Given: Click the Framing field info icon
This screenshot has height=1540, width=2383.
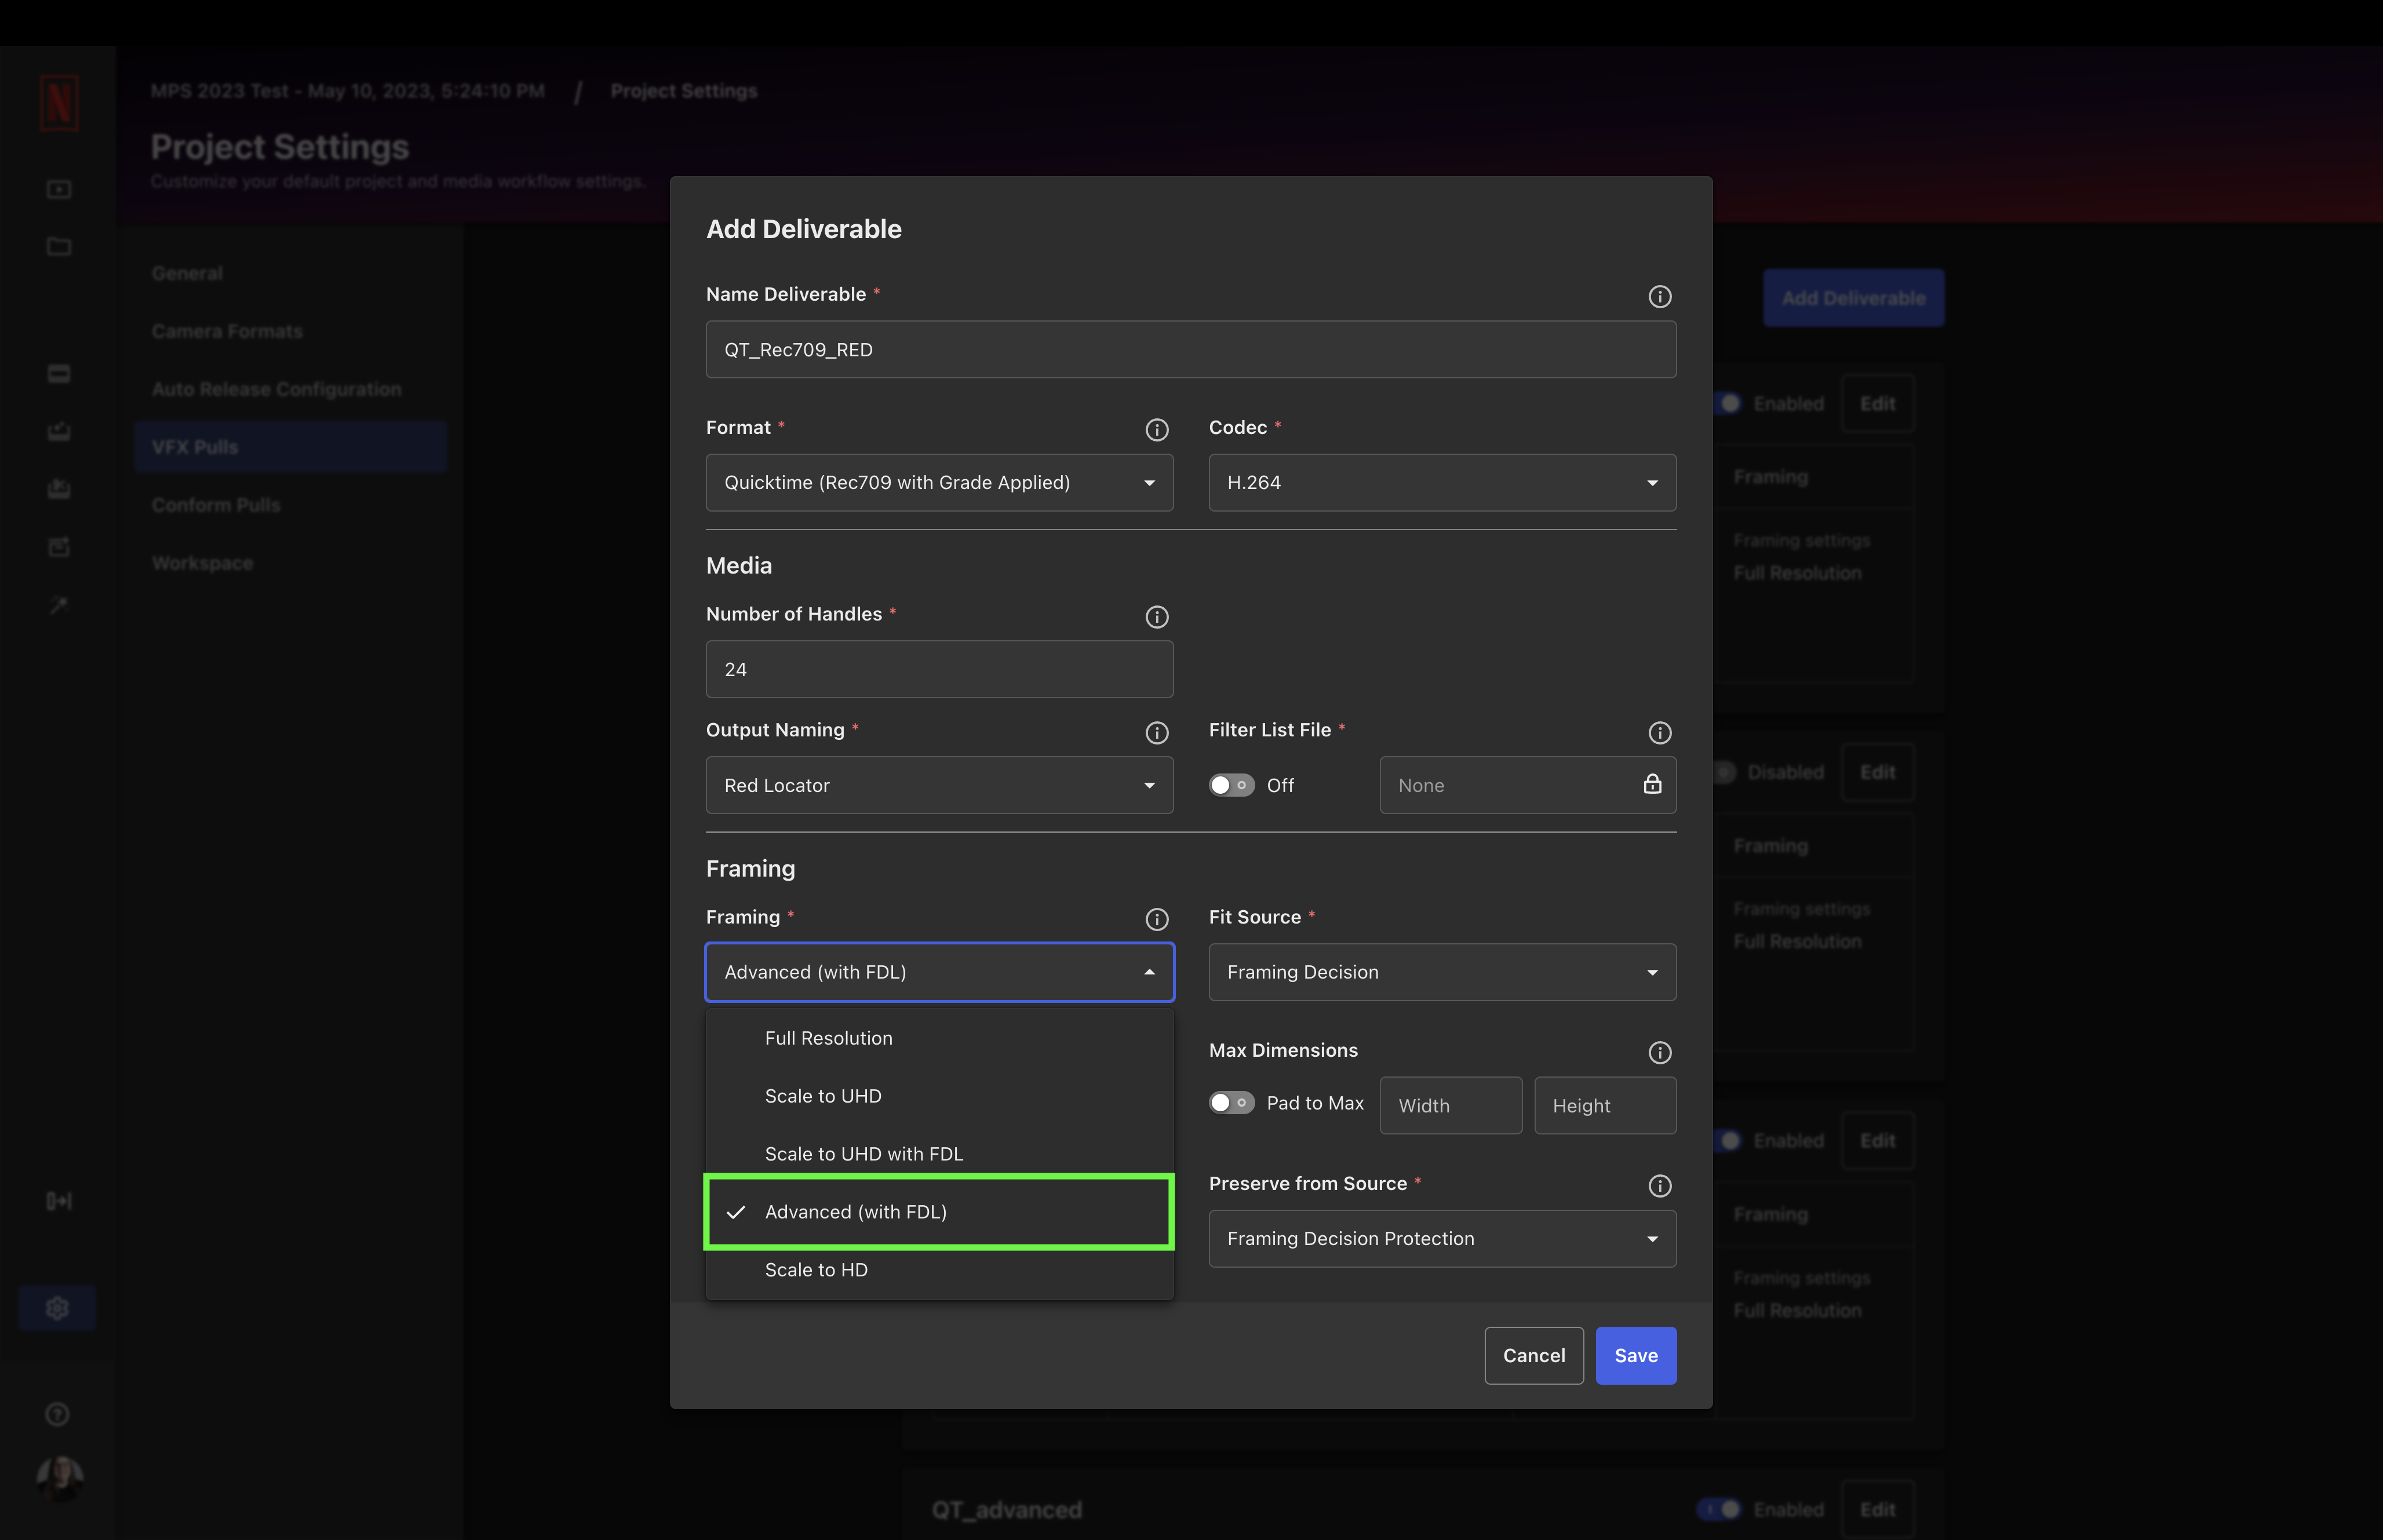Looking at the screenshot, I should (x=1156, y=919).
